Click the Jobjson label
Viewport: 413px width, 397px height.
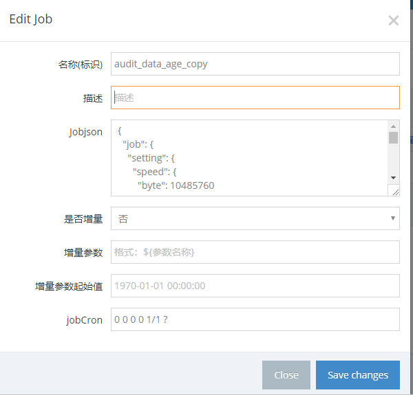86,132
